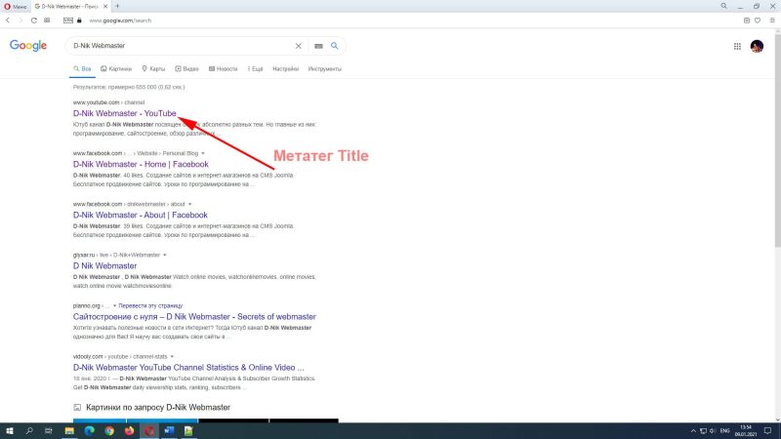Switch to Microsoft Word on taskbar
Screen dimensions: 781x439
[169, 430]
